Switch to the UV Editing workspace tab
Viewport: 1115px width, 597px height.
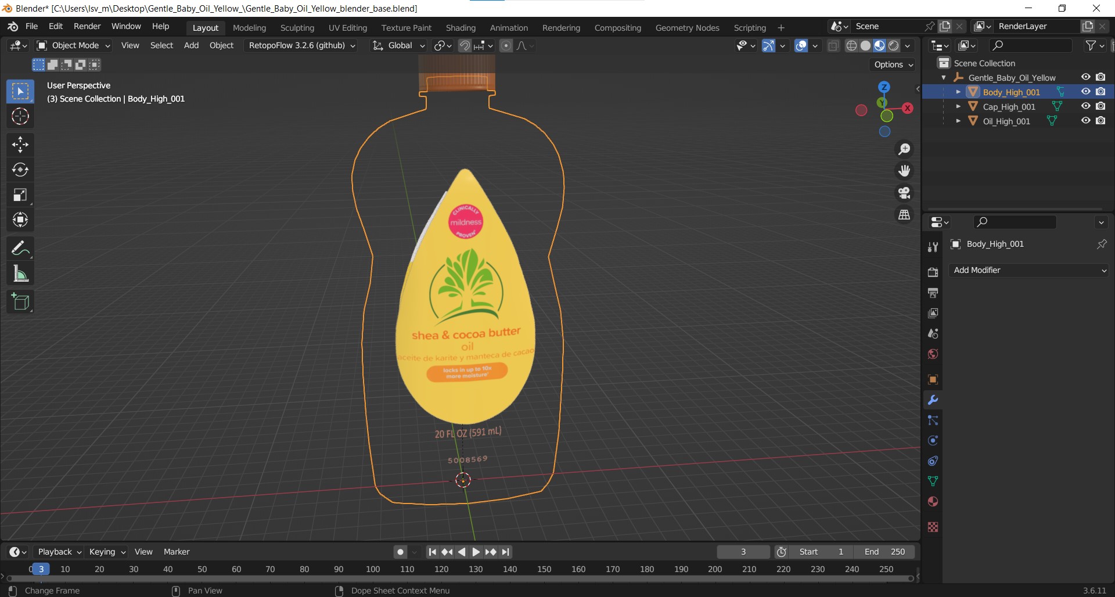pyautogui.click(x=348, y=27)
